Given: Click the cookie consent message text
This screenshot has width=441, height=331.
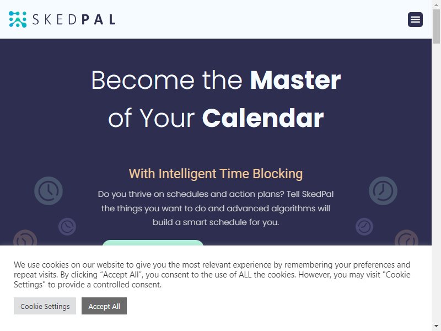Looking at the screenshot, I should (212, 275).
